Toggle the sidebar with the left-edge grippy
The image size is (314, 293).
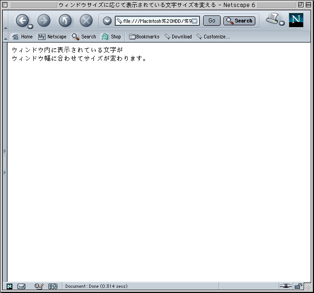coord(5,162)
